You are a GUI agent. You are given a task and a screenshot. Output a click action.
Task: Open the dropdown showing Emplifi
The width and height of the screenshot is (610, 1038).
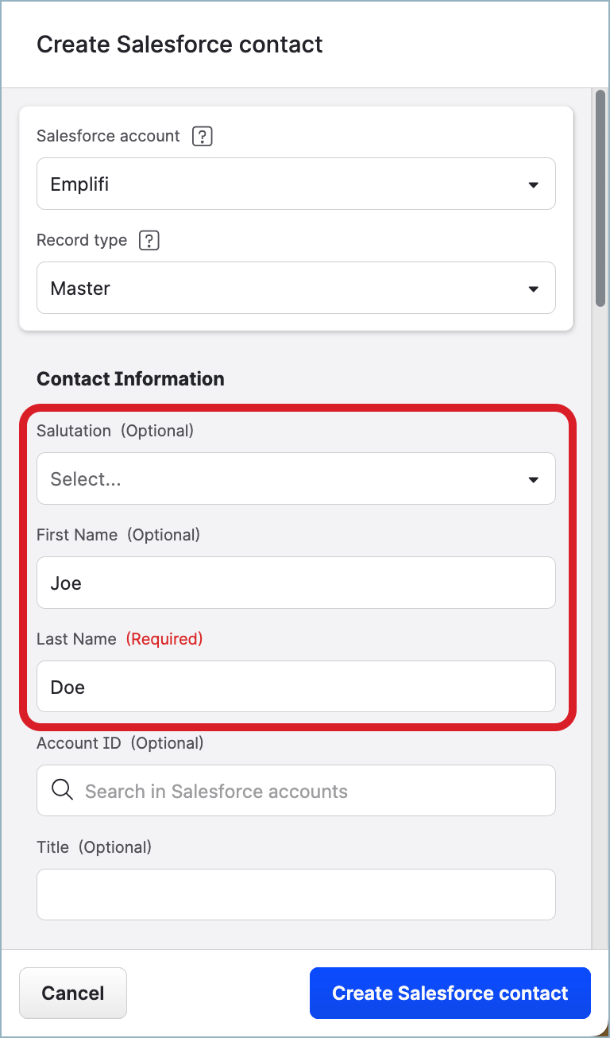[295, 184]
